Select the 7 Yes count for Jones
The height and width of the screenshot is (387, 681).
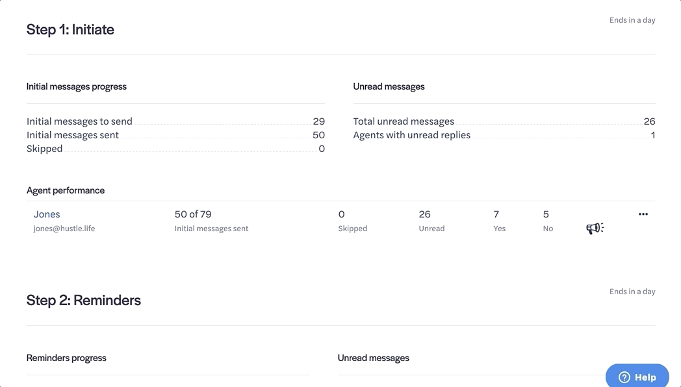tap(496, 214)
